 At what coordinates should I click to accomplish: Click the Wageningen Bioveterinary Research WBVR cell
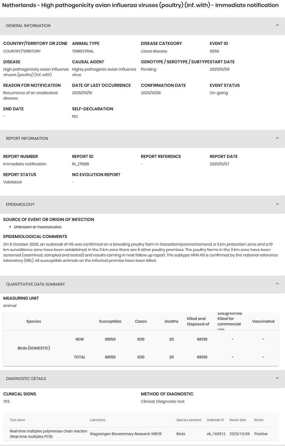tap(126, 434)
